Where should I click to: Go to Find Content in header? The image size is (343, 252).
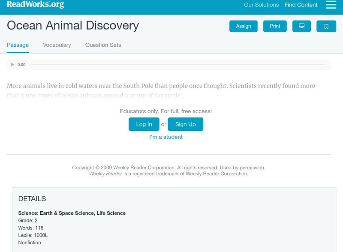tap(301, 5)
